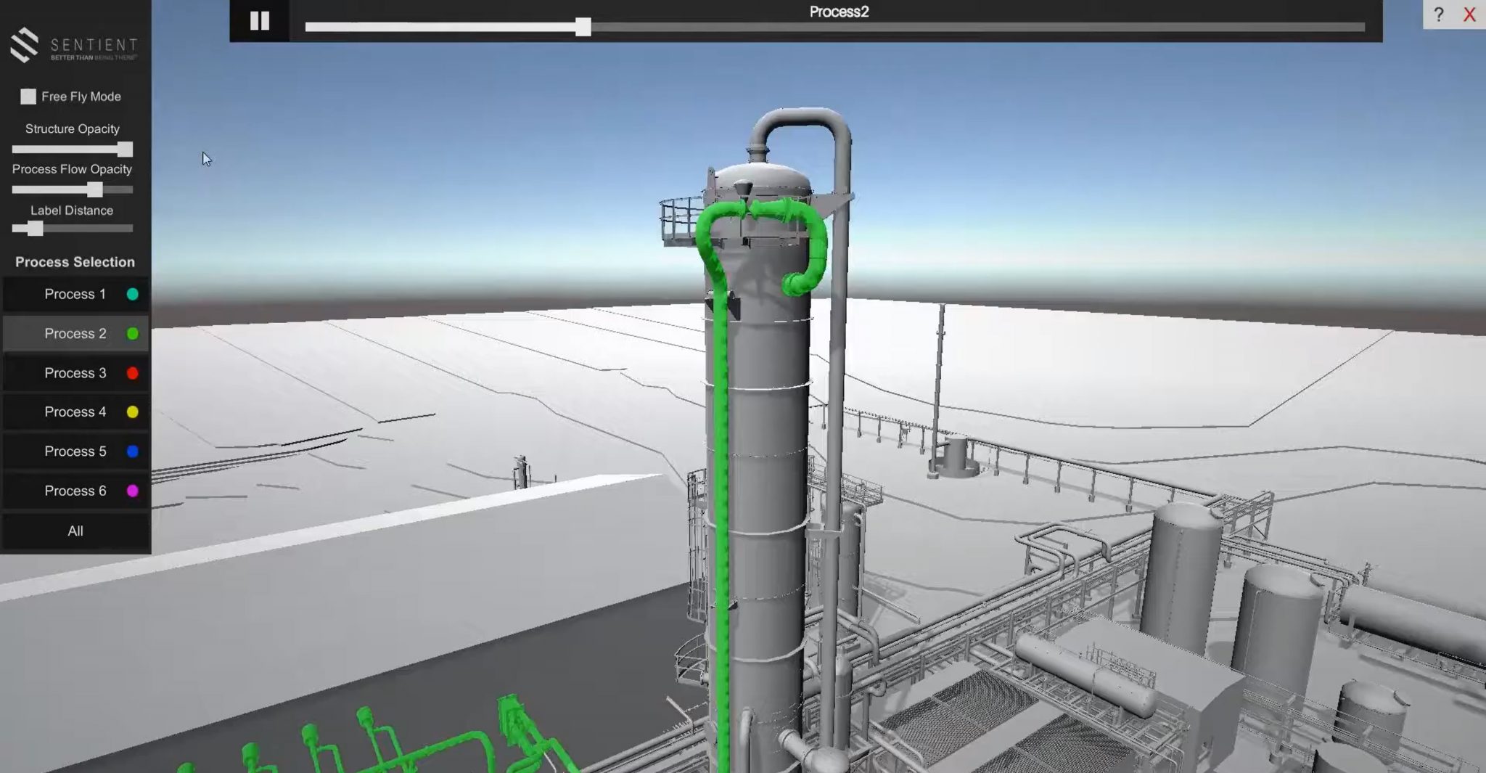The width and height of the screenshot is (1486, 773).
Task: Click the blue dot beside Process 5
Action: coord(132,451)
